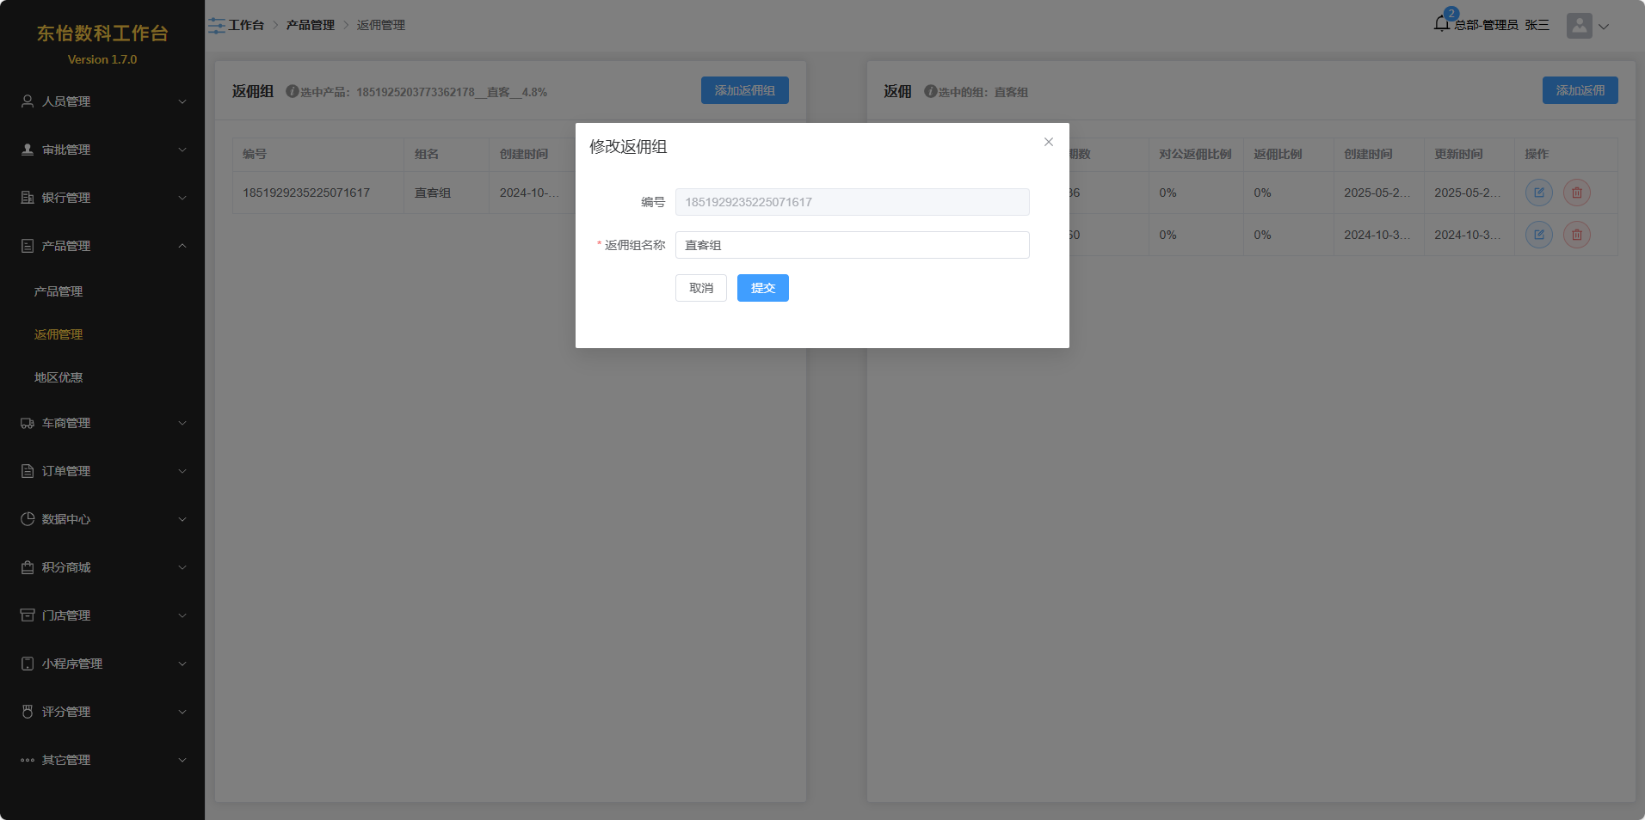Click the sidebar collapse icon near 工作台
This screenshot has width=1645, height=820.
tap(217, 26)
